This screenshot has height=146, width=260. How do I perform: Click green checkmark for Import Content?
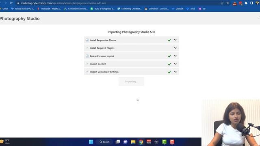click(169, 64)
